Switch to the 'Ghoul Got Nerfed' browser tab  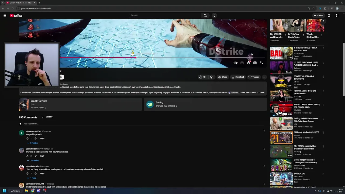20,3
